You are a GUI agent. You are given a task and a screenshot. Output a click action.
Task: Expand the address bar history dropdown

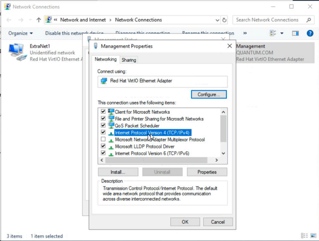[217, 20]
